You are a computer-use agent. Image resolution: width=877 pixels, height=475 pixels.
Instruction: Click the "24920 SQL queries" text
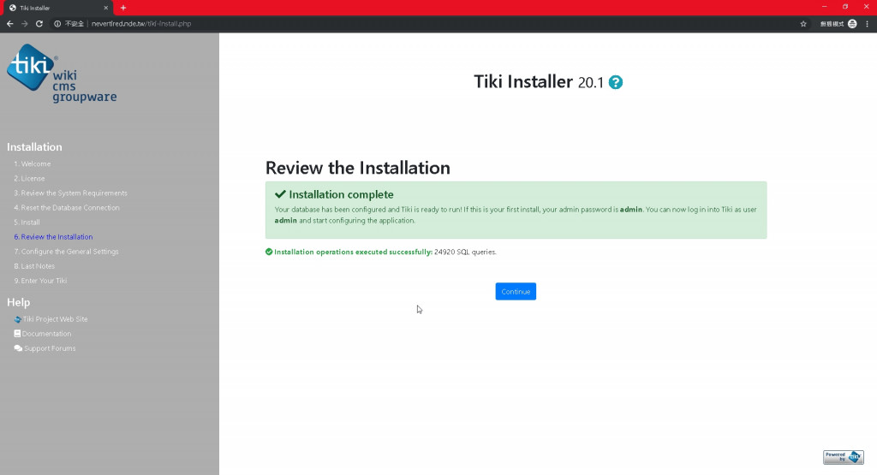point(465,252)
